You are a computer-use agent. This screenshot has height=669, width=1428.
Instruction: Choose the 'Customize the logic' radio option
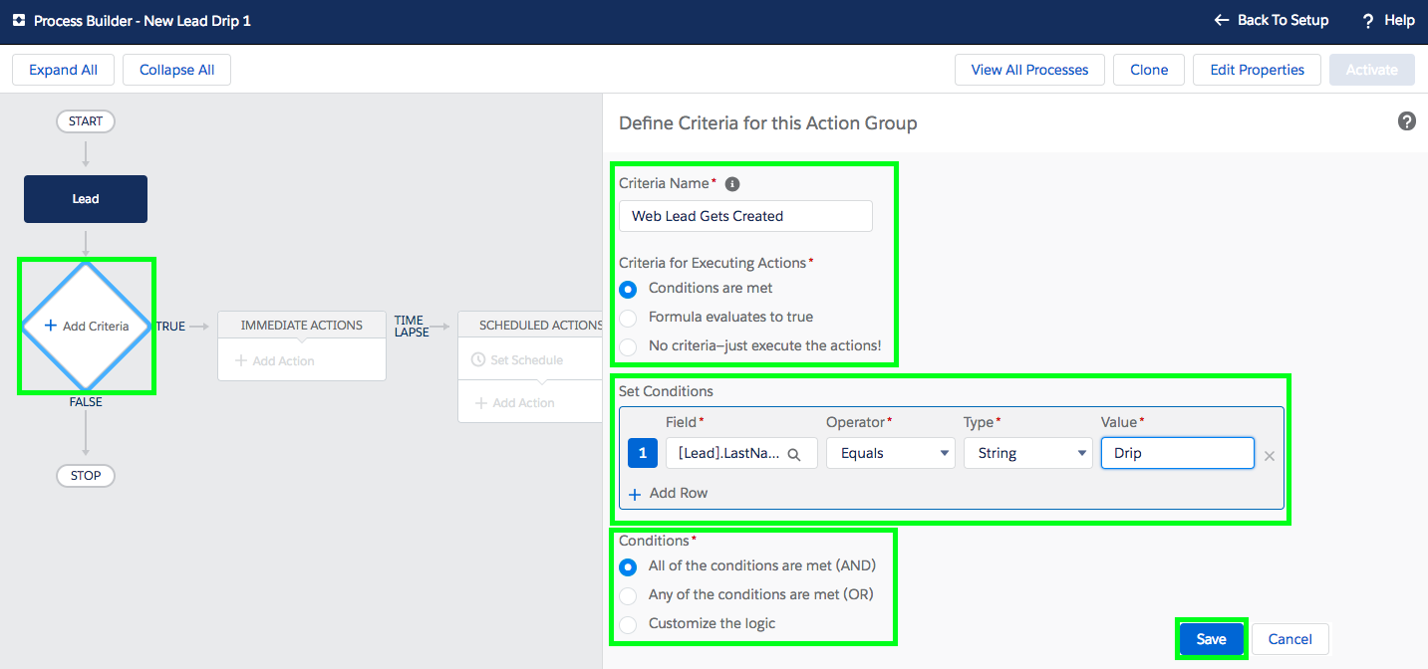697,623
